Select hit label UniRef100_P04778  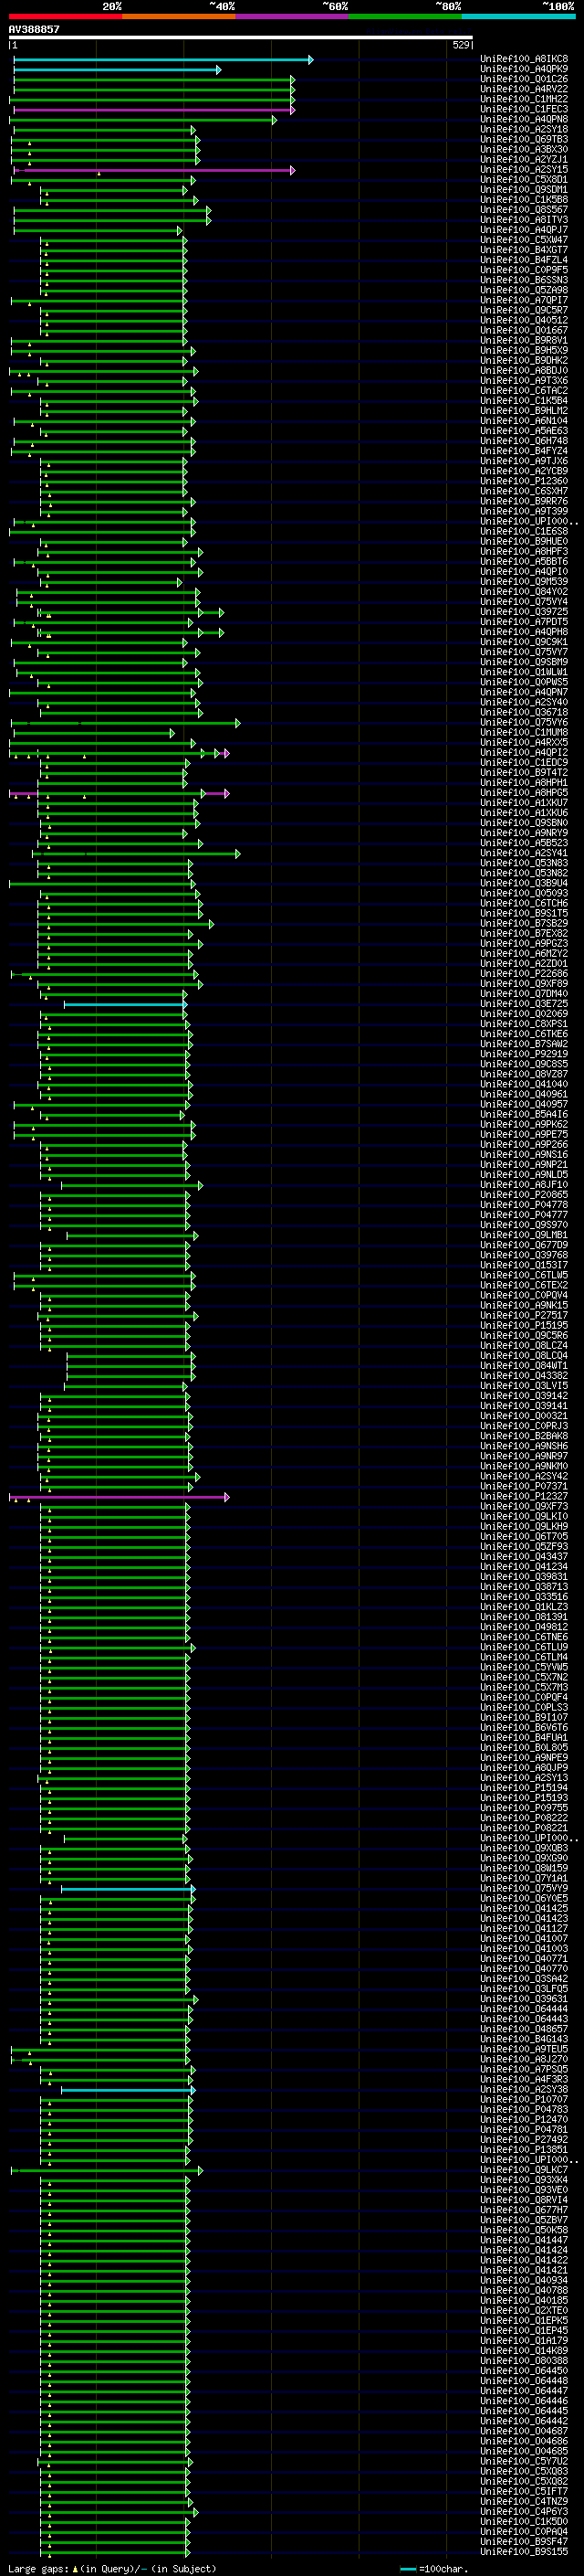pos(524,1205)
